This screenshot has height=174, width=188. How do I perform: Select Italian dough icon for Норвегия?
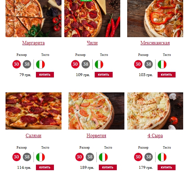[x=103, y=157]
